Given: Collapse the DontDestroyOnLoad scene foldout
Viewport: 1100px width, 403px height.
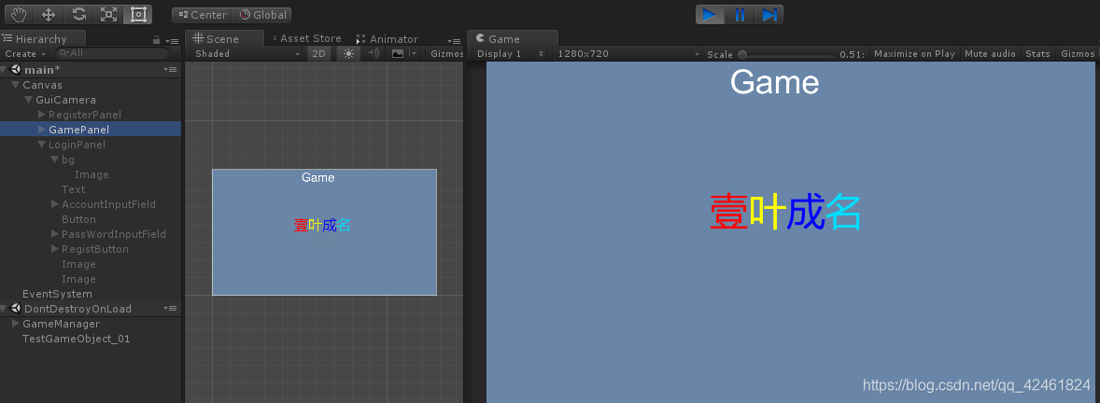Looking at the screenshot, I should (x=5, y=309).
